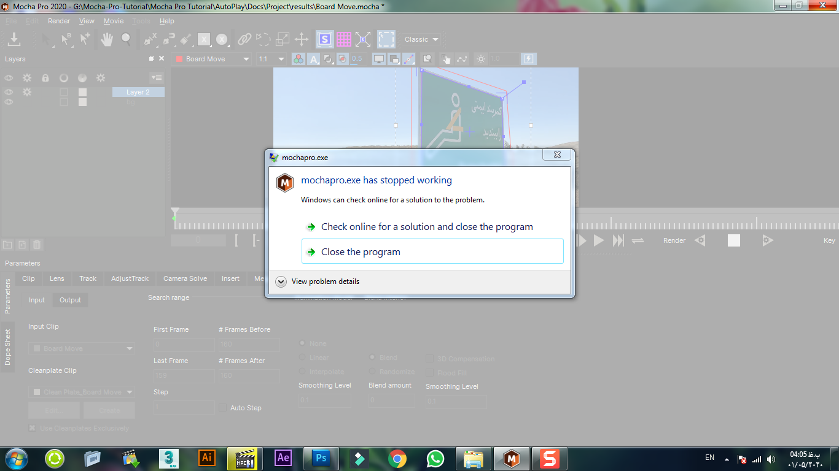Switch to the Camera Solve tab
Viewport: 839px width, 471px height.
(x=185, y=278)
